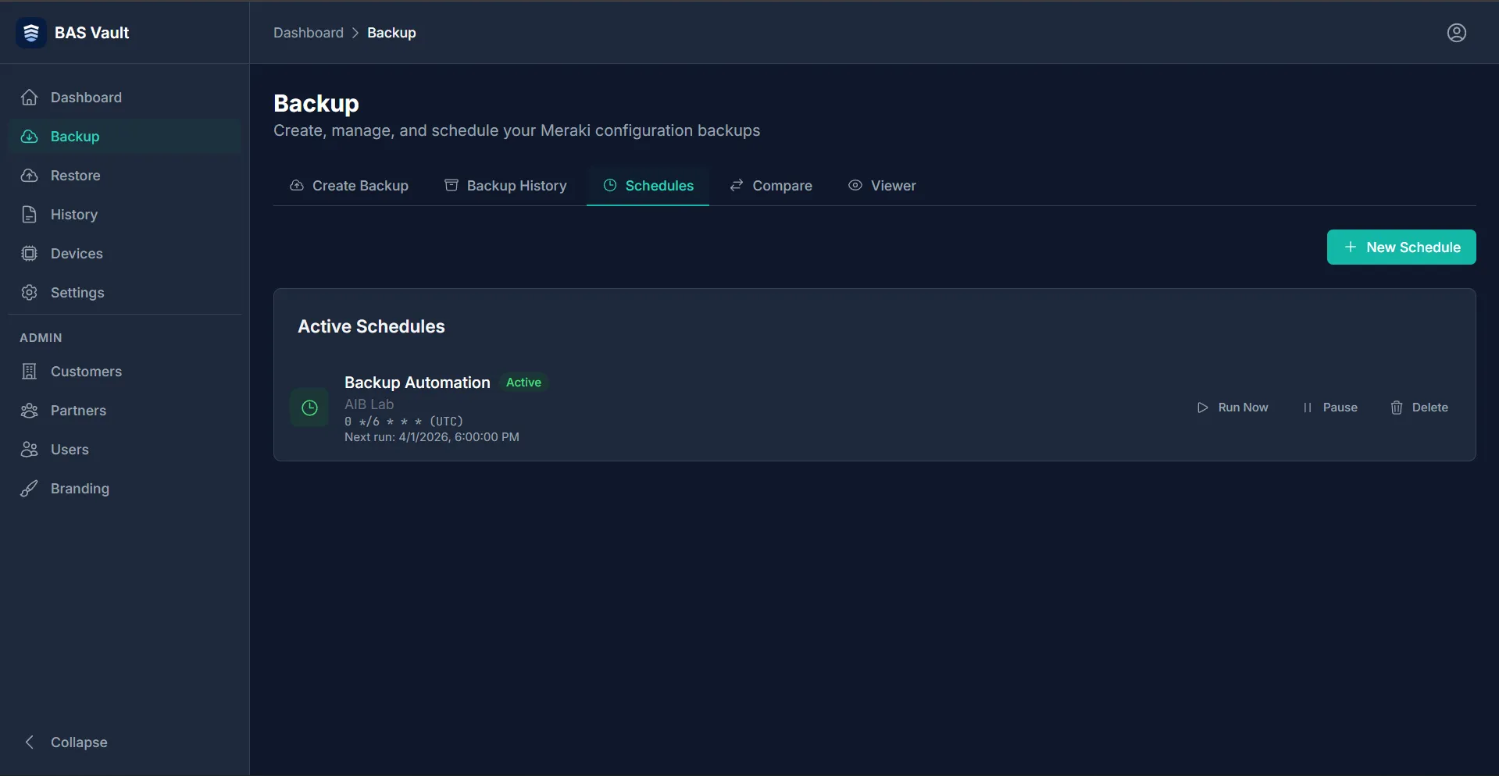This screenshot has width=1499, height=776.
Task: Switch to the Create Backup tab
Action: [x=349, y=186]
